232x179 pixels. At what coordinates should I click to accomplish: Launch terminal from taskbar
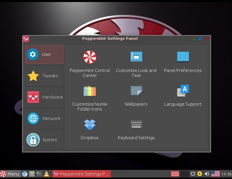point(39,173)
